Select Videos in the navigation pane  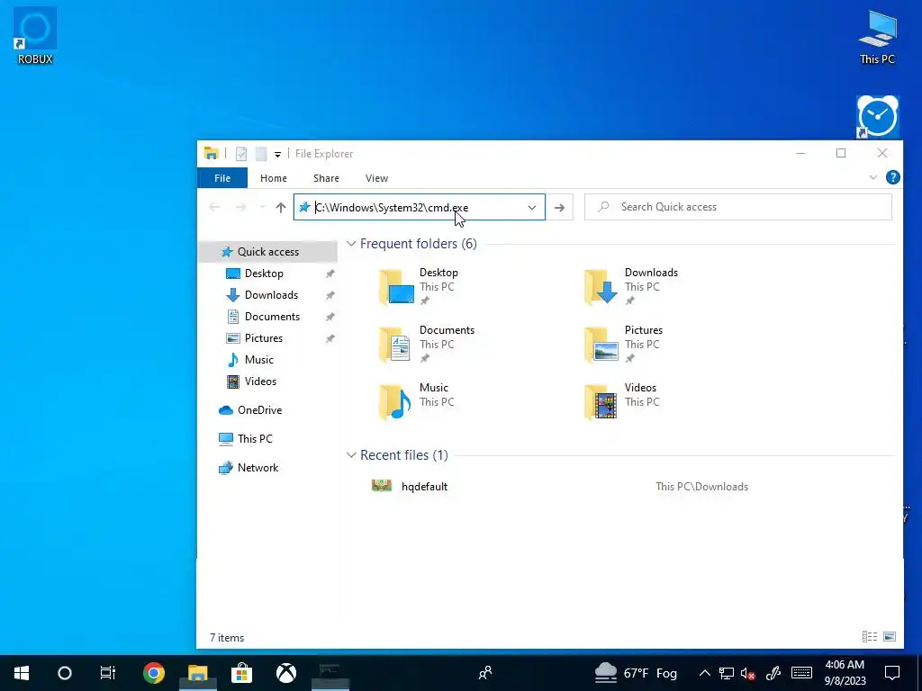[x=260, y=381]
